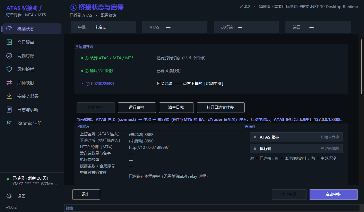Click the 中继 未启动 status card
This screenshot has height=212, width=364.
pos(103,27)
